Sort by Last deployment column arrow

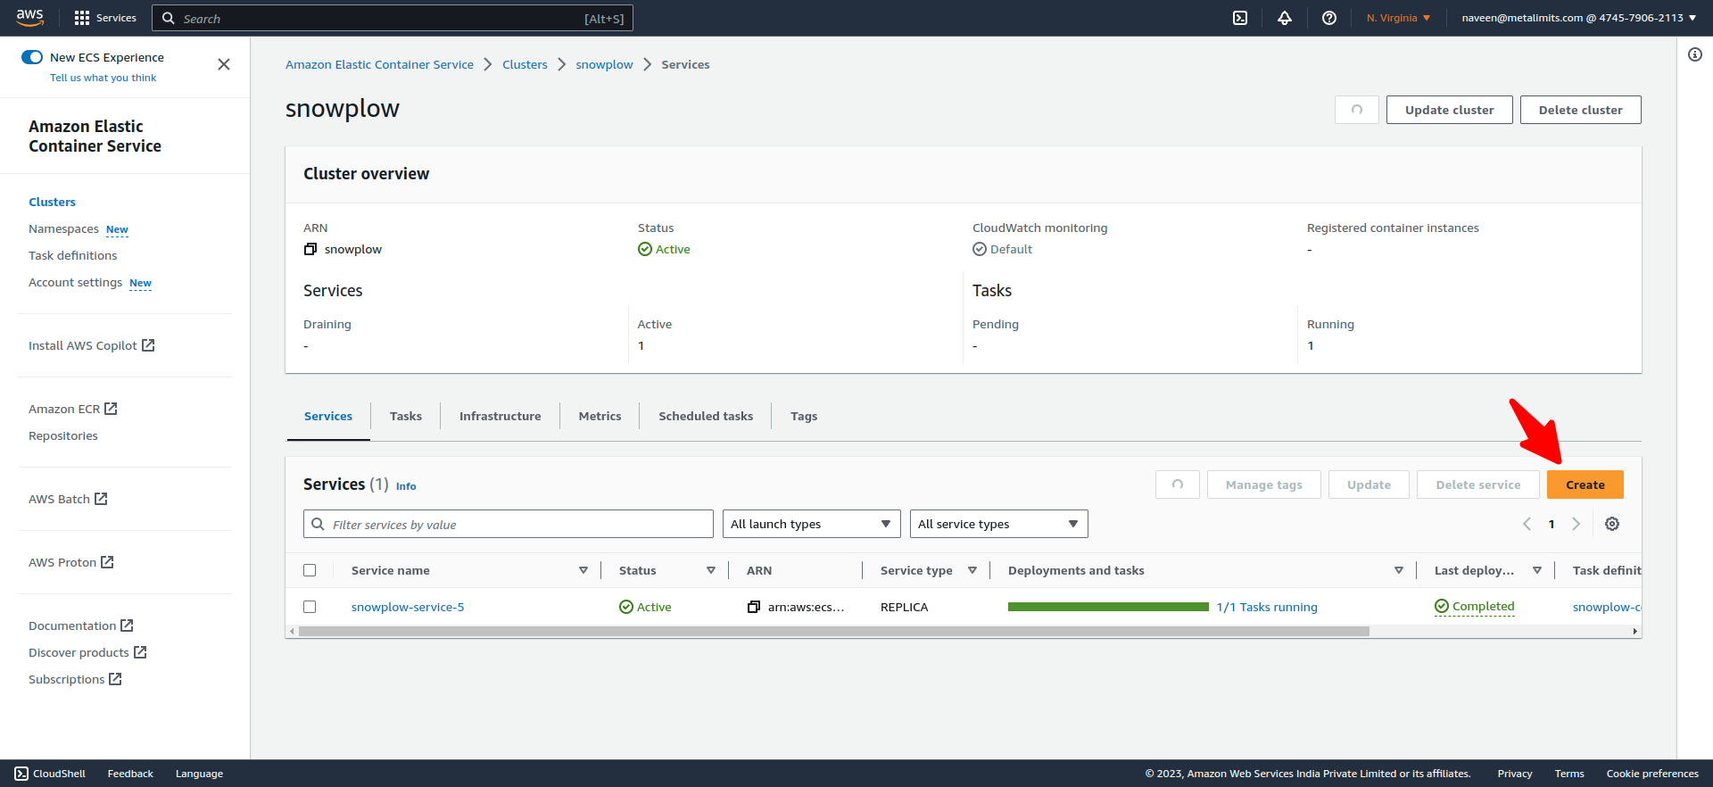pos(1537,570)
